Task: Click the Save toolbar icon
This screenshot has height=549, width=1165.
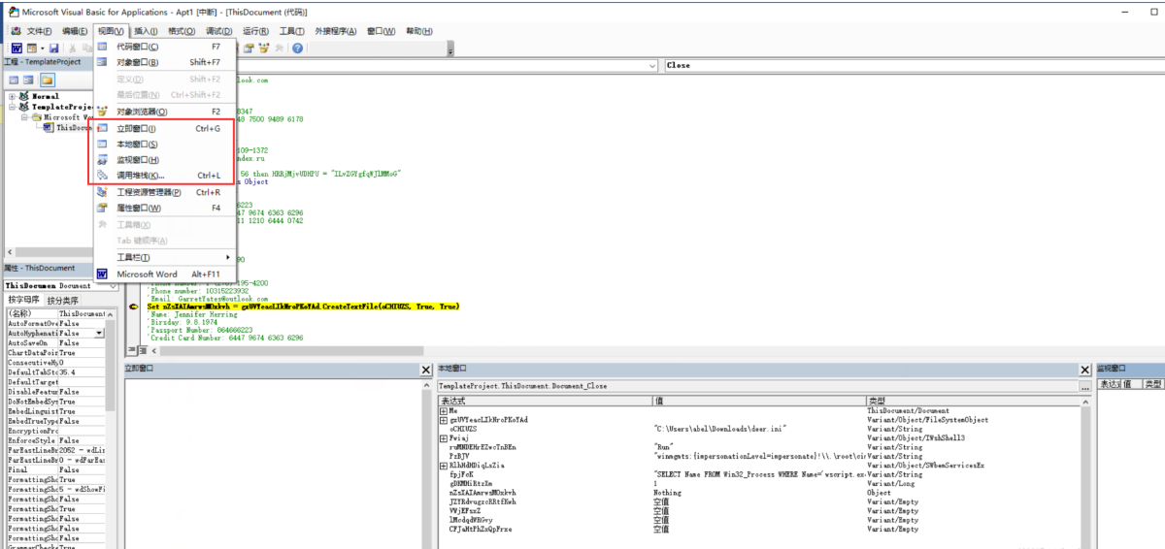Action: pyautogui.click(x=53, y=48)
